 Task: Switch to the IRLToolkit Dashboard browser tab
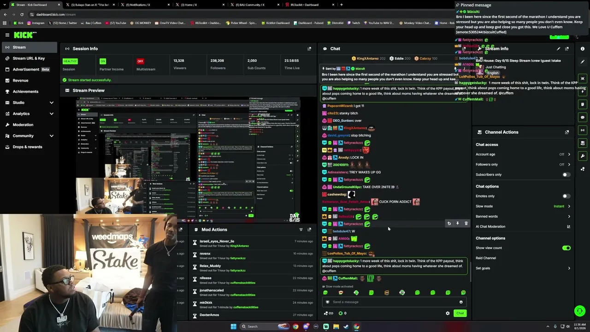tap(309, 5)
